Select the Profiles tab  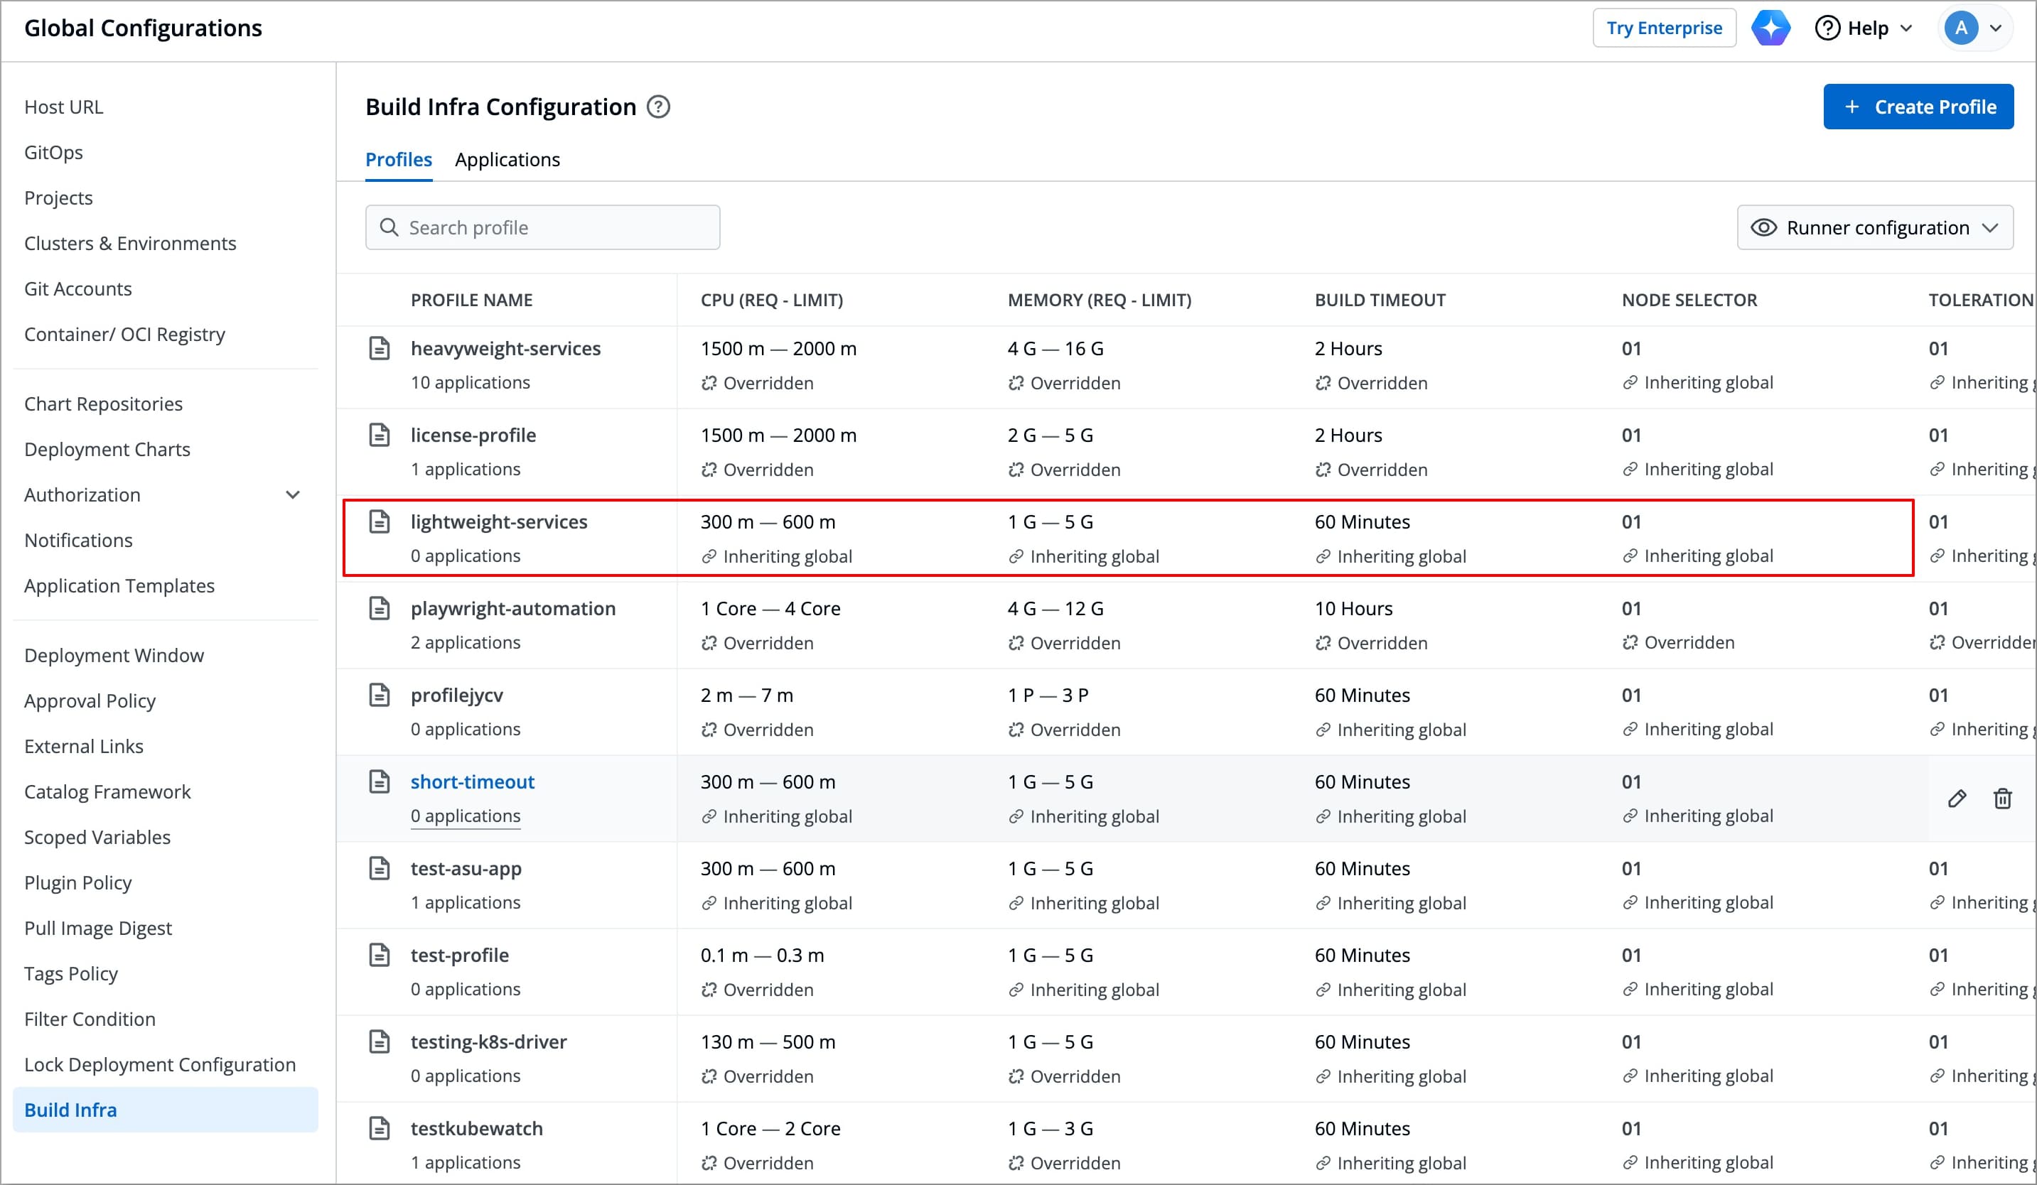point(399,159)
